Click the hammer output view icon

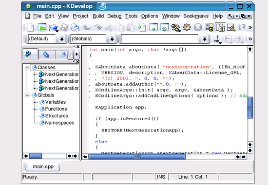point(231,27)
